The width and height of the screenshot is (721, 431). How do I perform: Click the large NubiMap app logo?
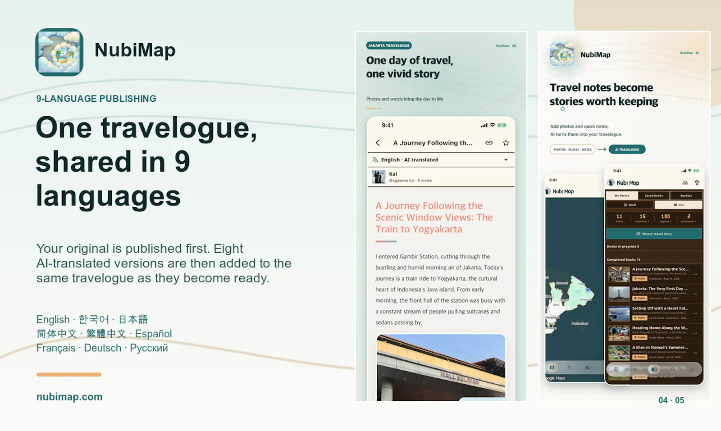(59, 52)
